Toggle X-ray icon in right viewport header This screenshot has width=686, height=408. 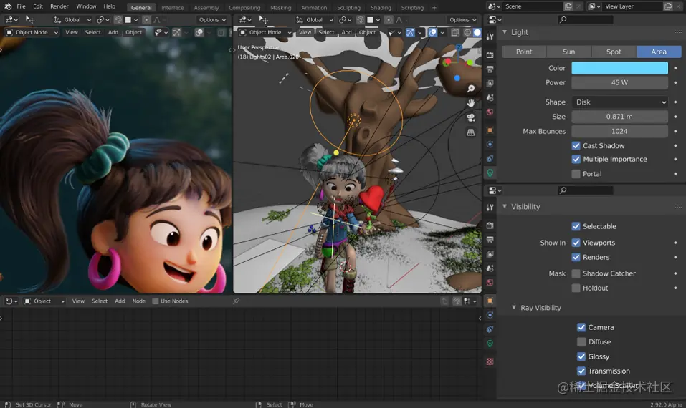(455, 32)
